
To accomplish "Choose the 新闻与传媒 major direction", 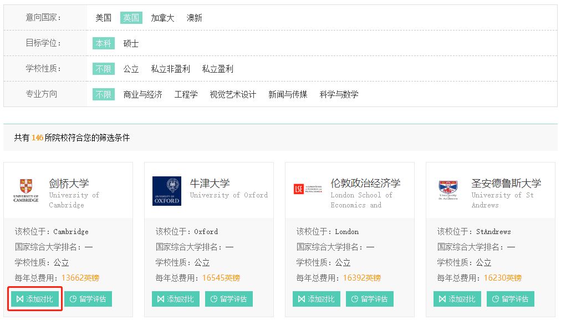I will pos(288,94).
